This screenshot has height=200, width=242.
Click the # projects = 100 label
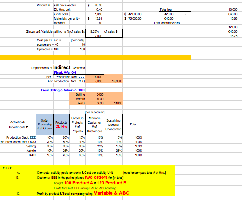point(48,49)
